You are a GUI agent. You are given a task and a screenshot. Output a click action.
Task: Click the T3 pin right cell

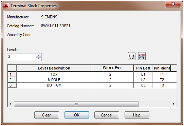[162, 85]
